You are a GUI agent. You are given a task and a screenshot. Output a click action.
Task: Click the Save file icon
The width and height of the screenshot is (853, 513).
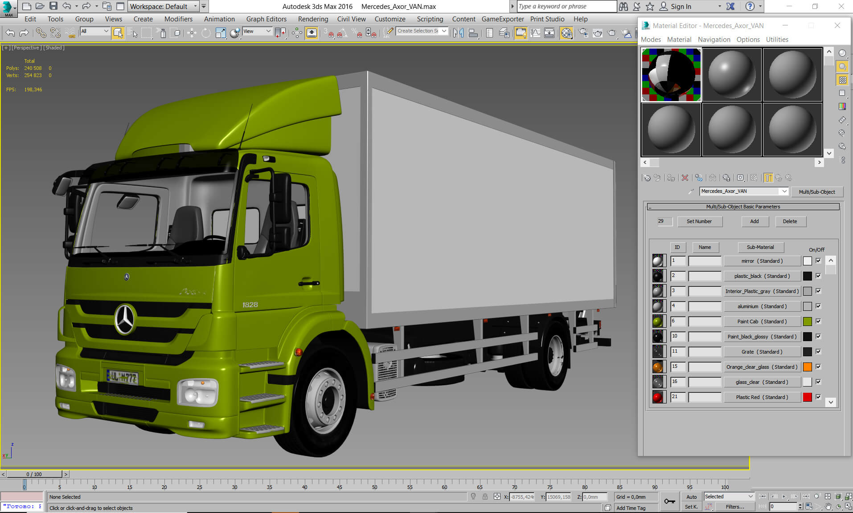point(53,6)
